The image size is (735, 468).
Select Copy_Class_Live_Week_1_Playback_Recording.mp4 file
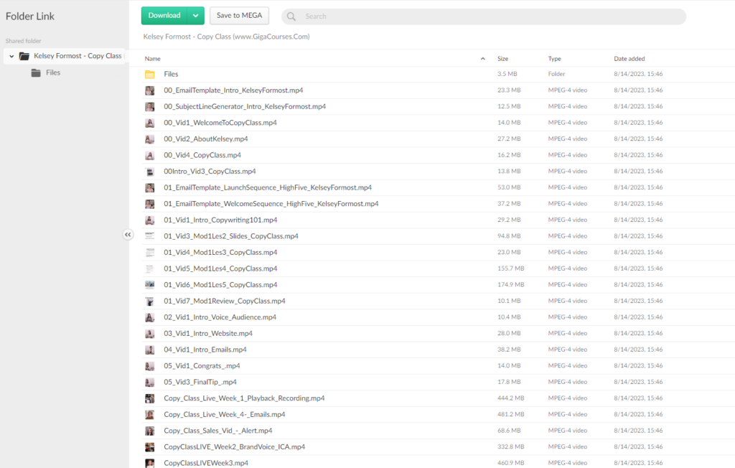pyautogui.click(x=244, y=398)
